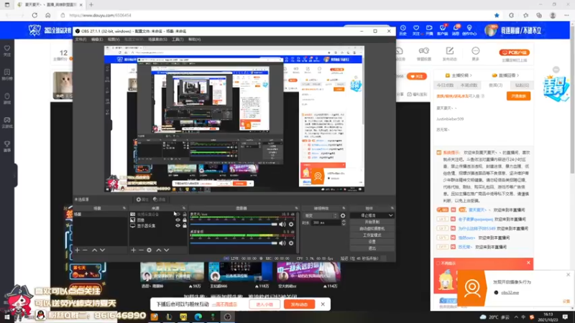
Task: Open the OBS 编辑 (Edit) menu
Action: coord(97,39)
